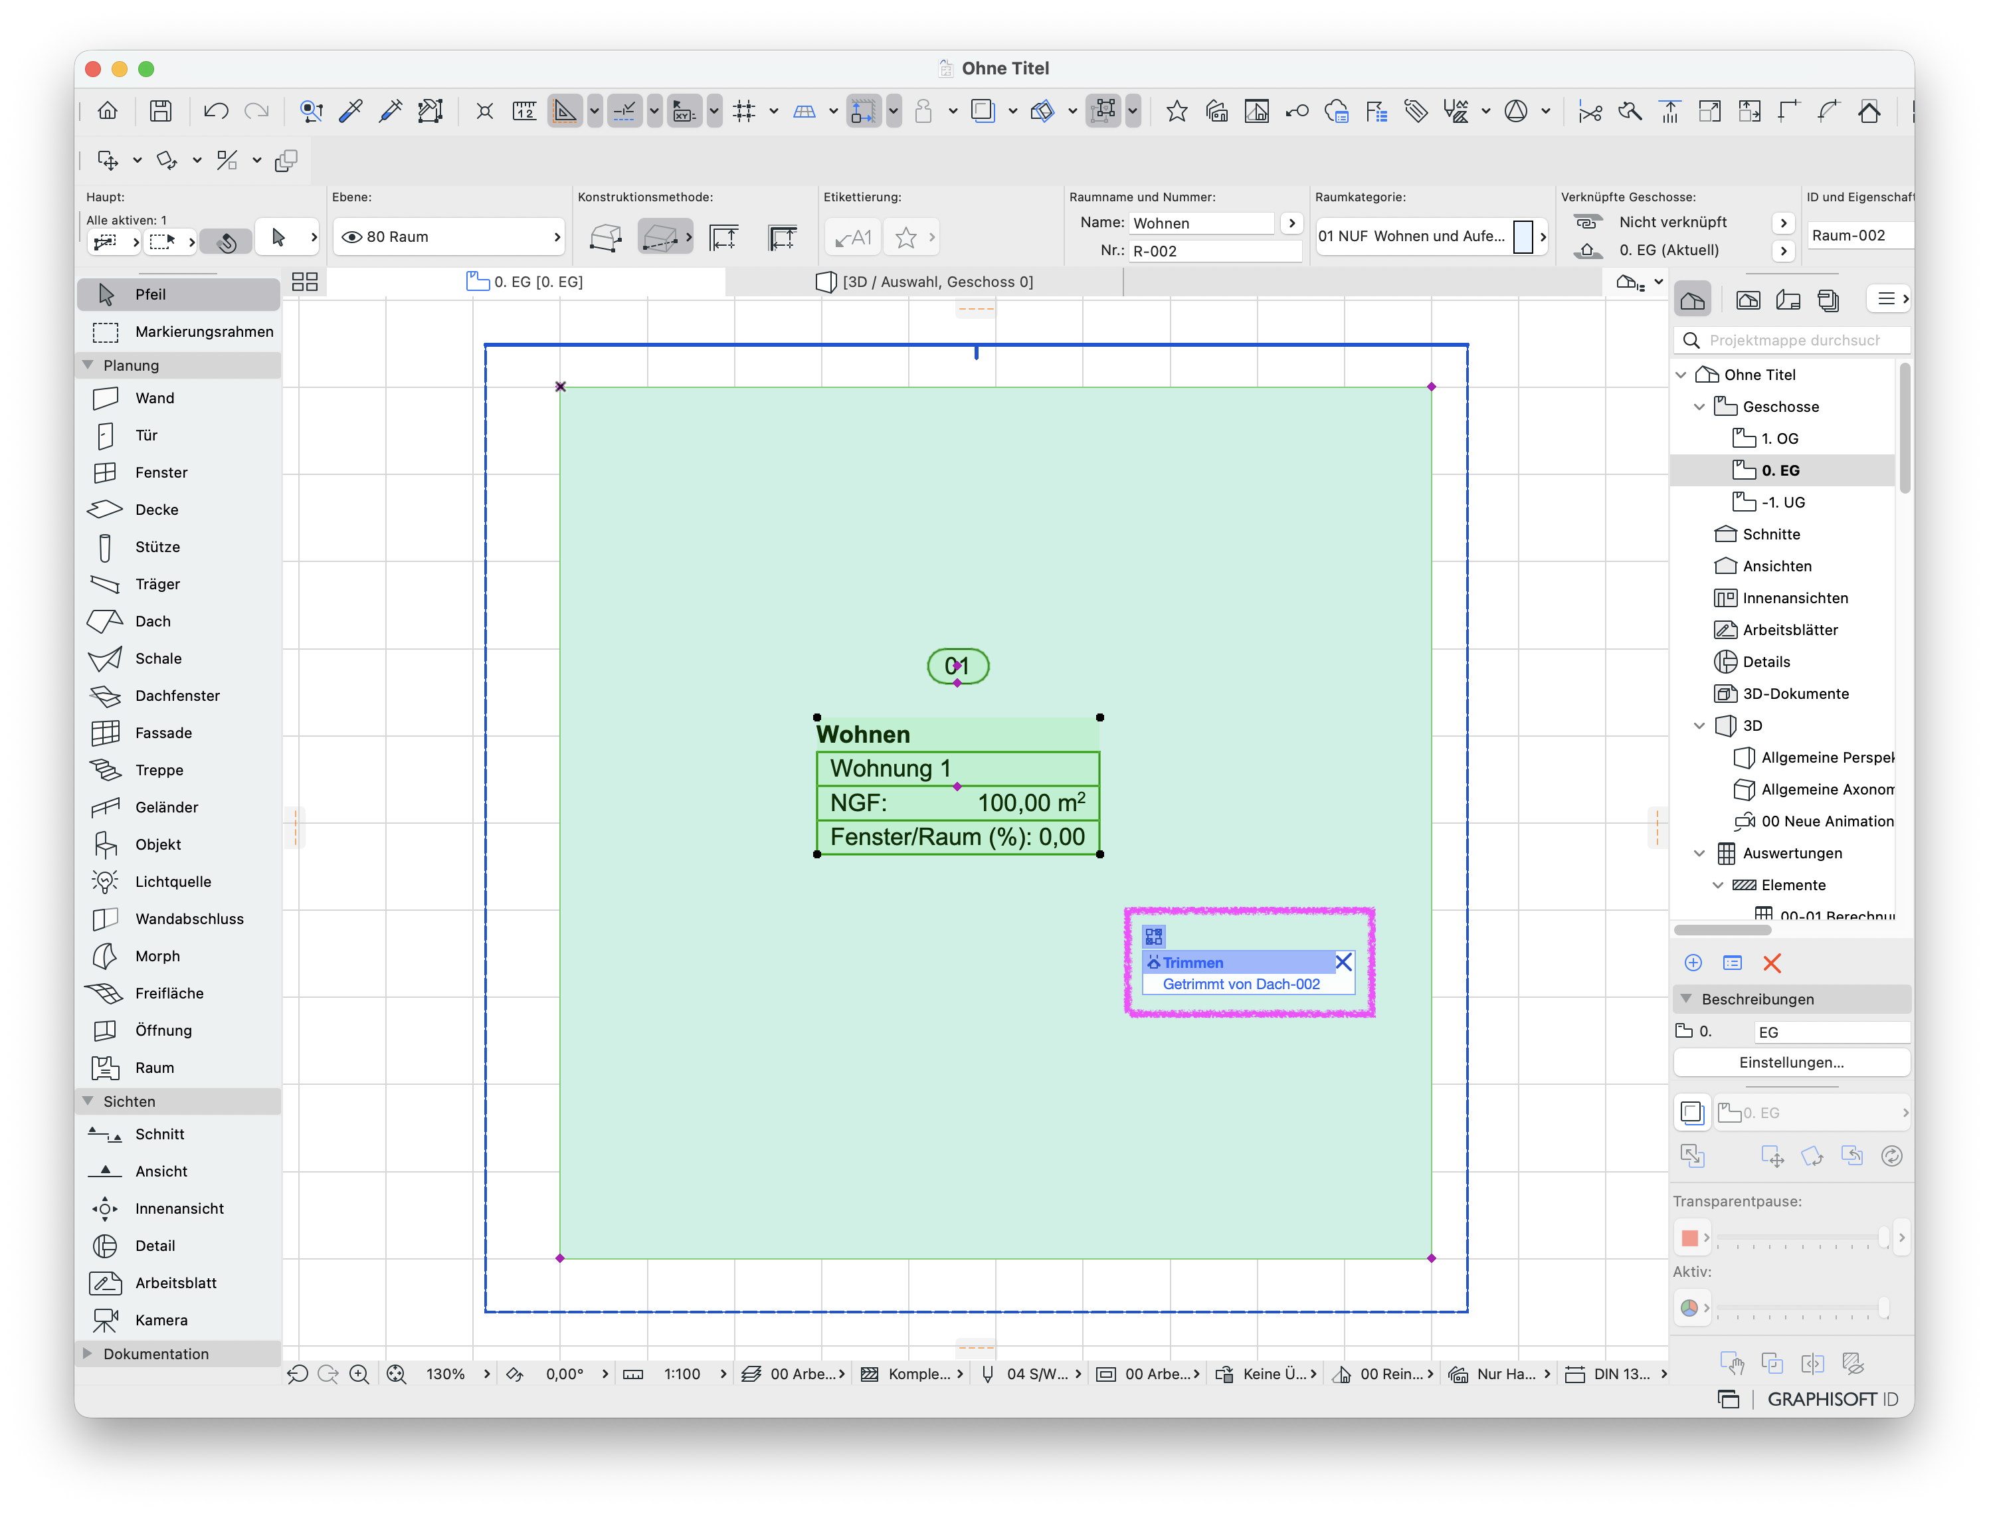Viewport: 1989px width, 1516px height.
Task: Click the Save icon in toolbar
Action: coord(161,111)
